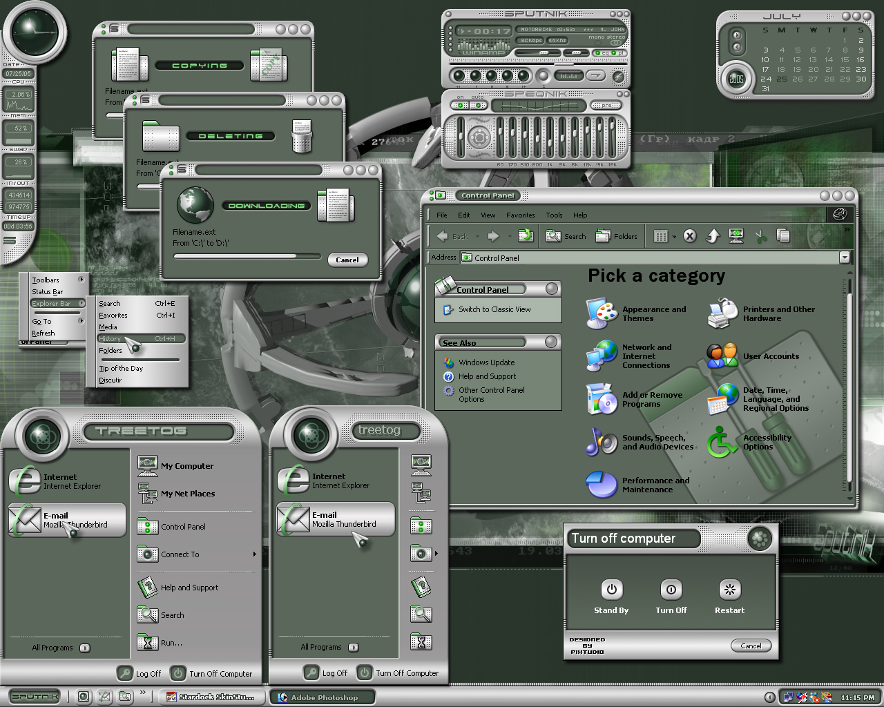The image size is (884, 707).
Task: Click the eject button in Winamp
Action: [x=544, y=76]
